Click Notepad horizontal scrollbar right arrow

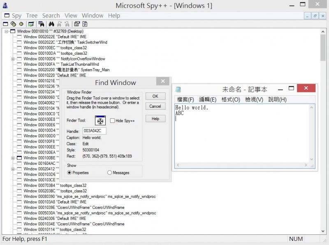coord(306,165)
